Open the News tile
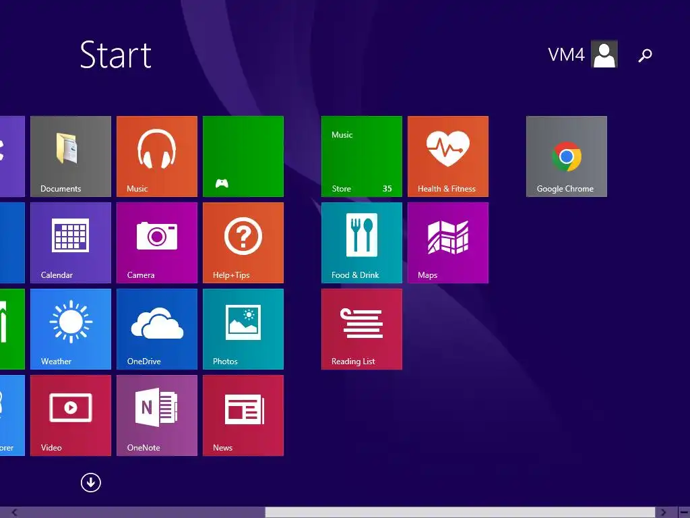The width and height of the screenshot is (690, 518). pos(243,415)
